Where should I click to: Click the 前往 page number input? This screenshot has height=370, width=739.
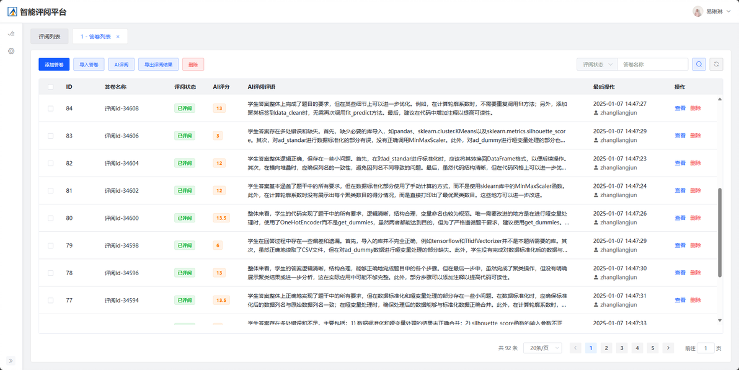click(x=706, y=348)
